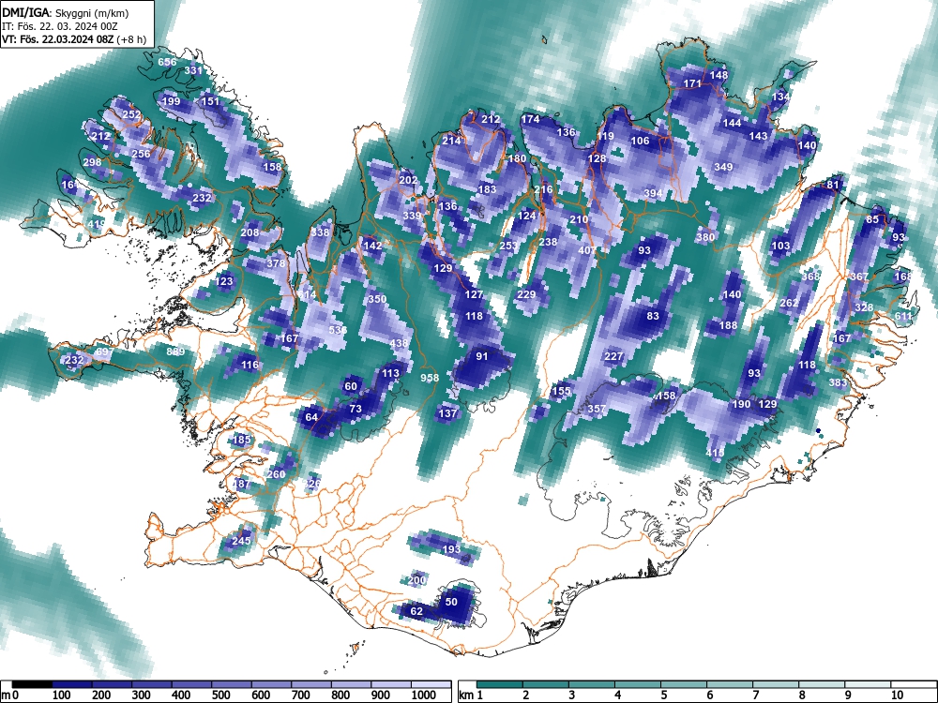Click the visibility value 199 on the map

pos(171,101)
